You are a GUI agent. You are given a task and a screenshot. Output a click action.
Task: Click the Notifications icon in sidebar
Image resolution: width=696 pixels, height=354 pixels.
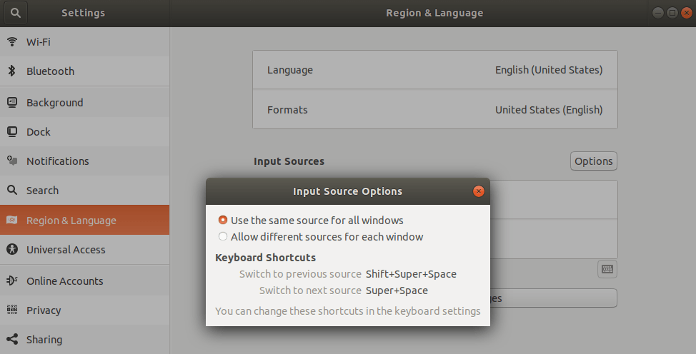click(x=12, y=161)
